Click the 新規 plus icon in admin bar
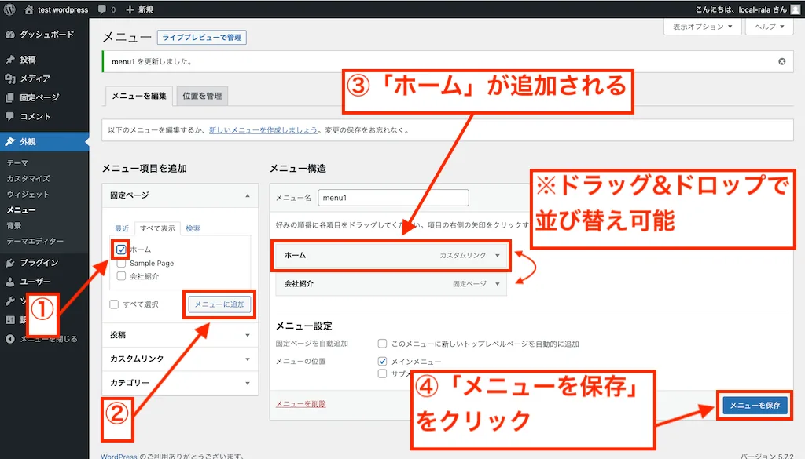 point(130,9)
